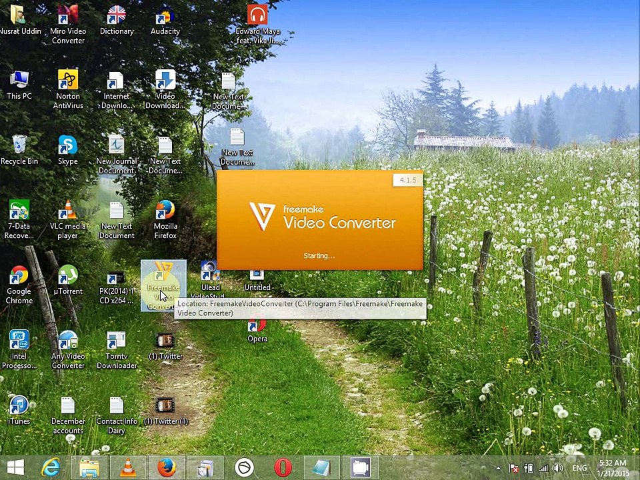Launch Norton AntiVirus shortcut

point(68,89)
